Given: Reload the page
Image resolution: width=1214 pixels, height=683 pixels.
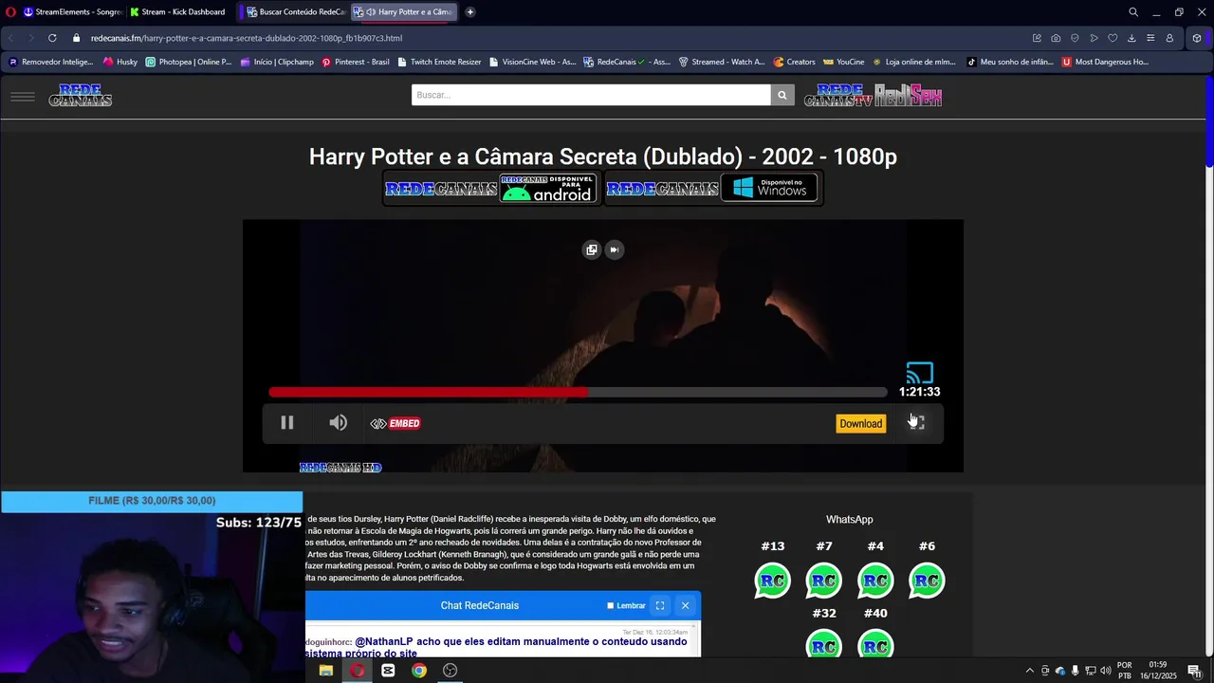Looking at the screenshot, I should (52, 38).
